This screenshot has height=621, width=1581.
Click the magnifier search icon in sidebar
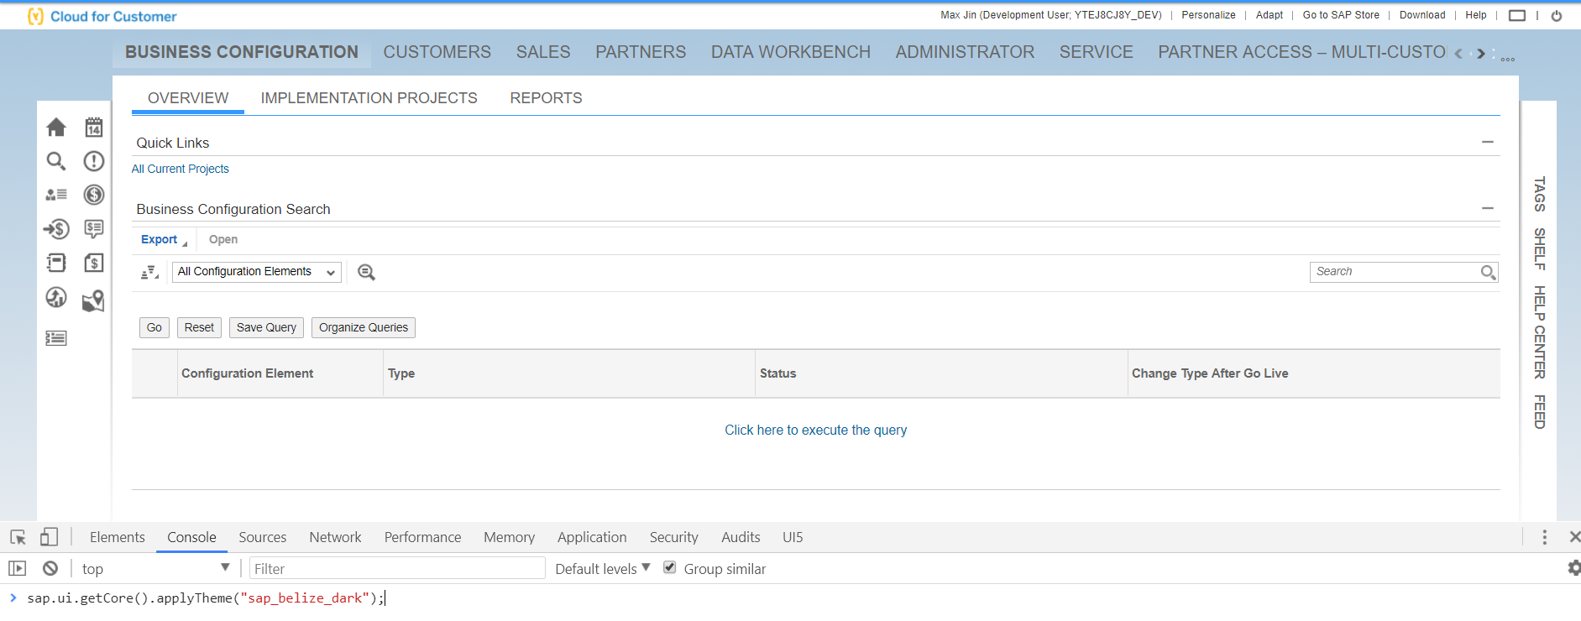tap(56, 161)
